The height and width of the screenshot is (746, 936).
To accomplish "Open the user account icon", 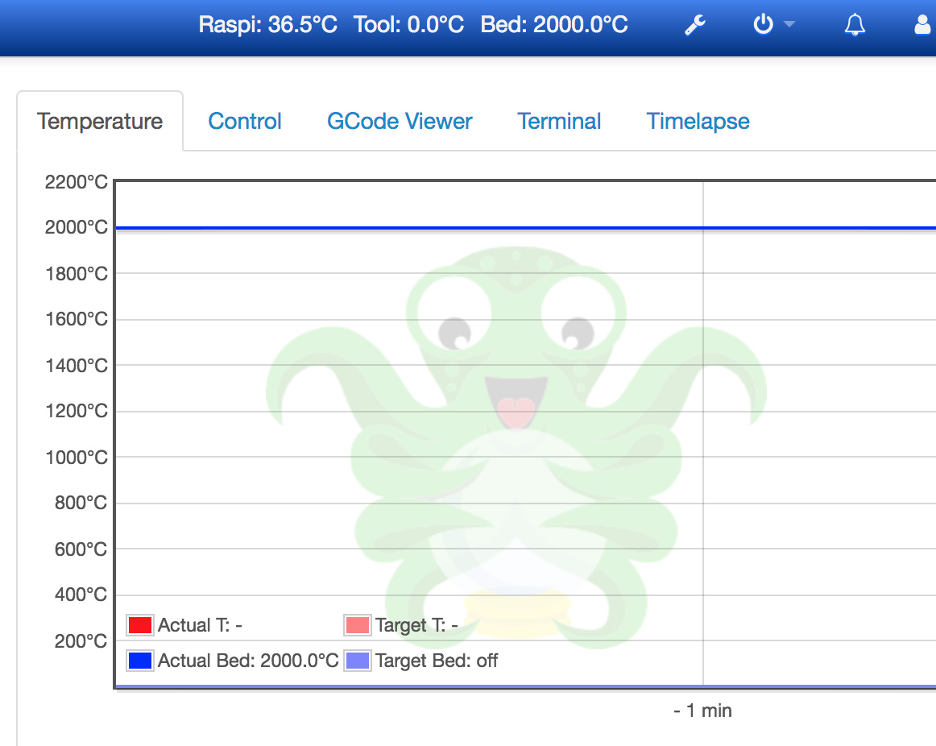I will [x=923, y=24].
